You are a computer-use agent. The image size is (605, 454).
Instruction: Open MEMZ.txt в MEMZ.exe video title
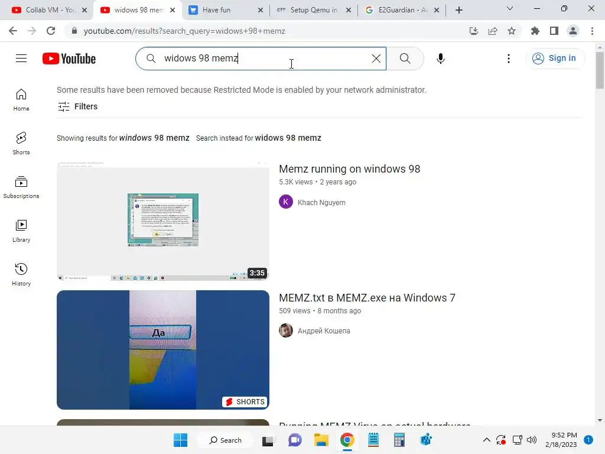click(x=367, y=298)
